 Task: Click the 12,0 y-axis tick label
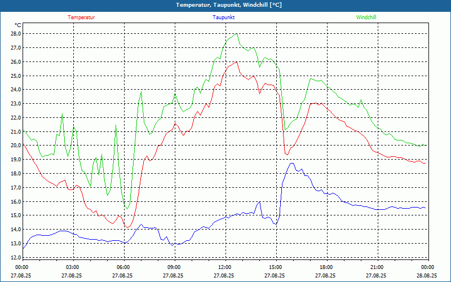15,257
